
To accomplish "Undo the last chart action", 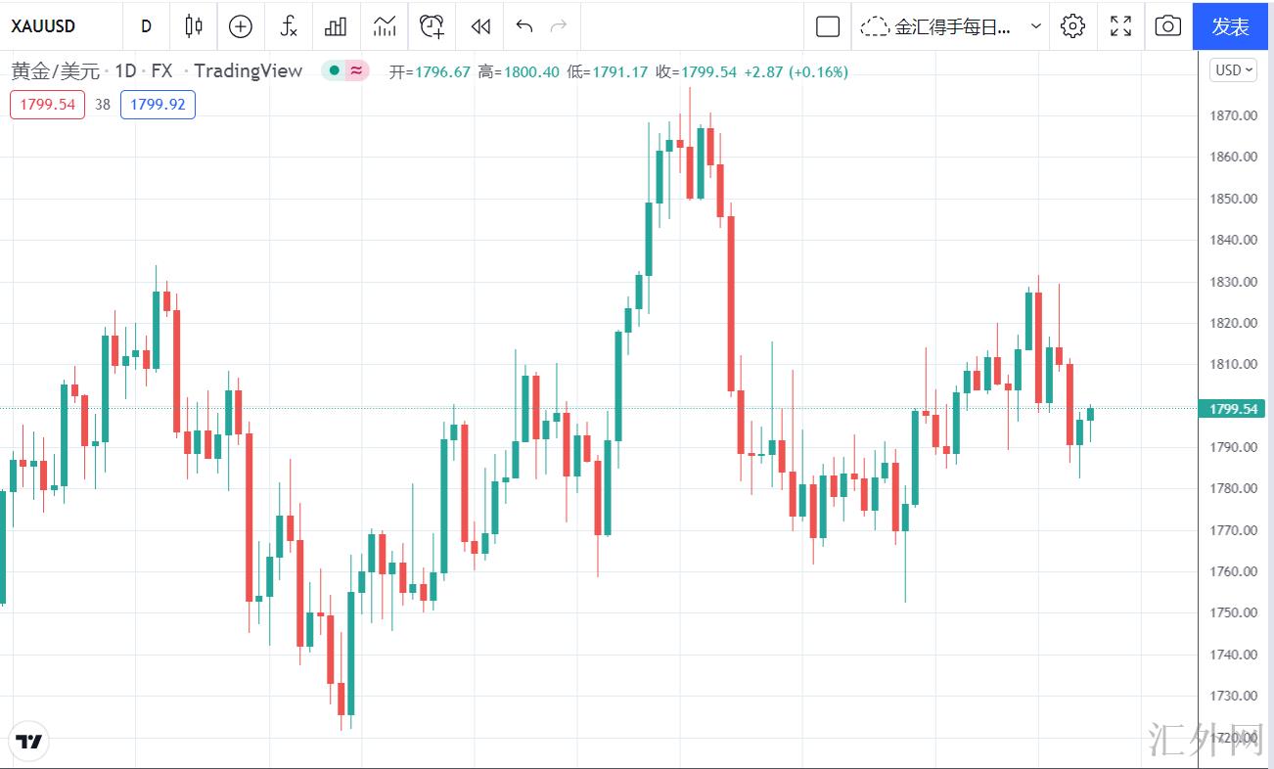I will point(524,26).
